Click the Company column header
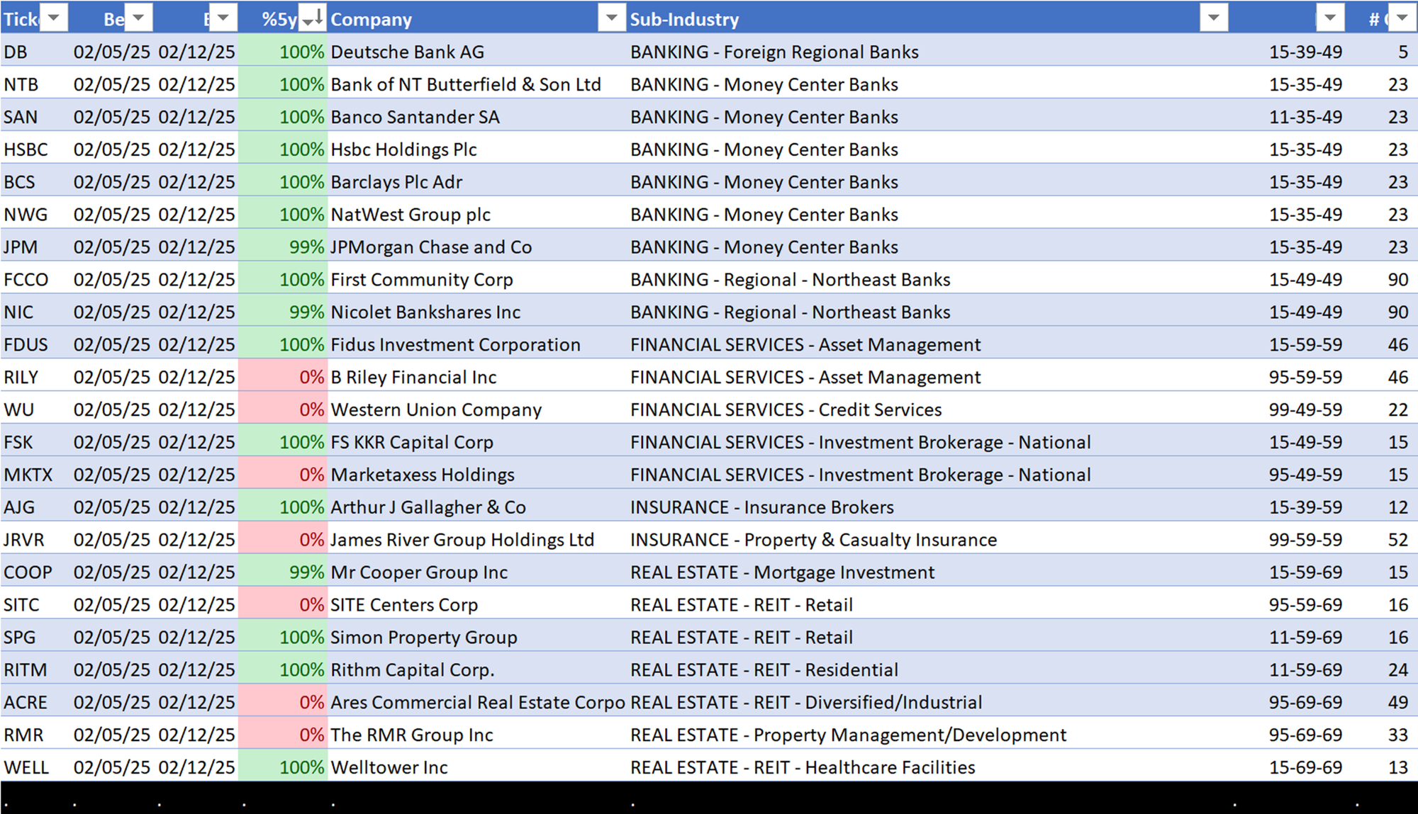 [x=372, y=19]
